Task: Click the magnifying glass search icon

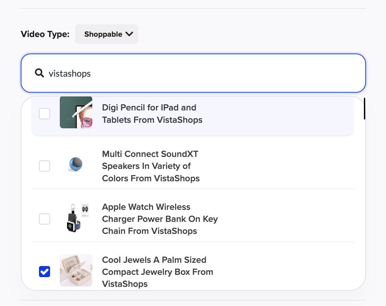Action: click(39, 73)
